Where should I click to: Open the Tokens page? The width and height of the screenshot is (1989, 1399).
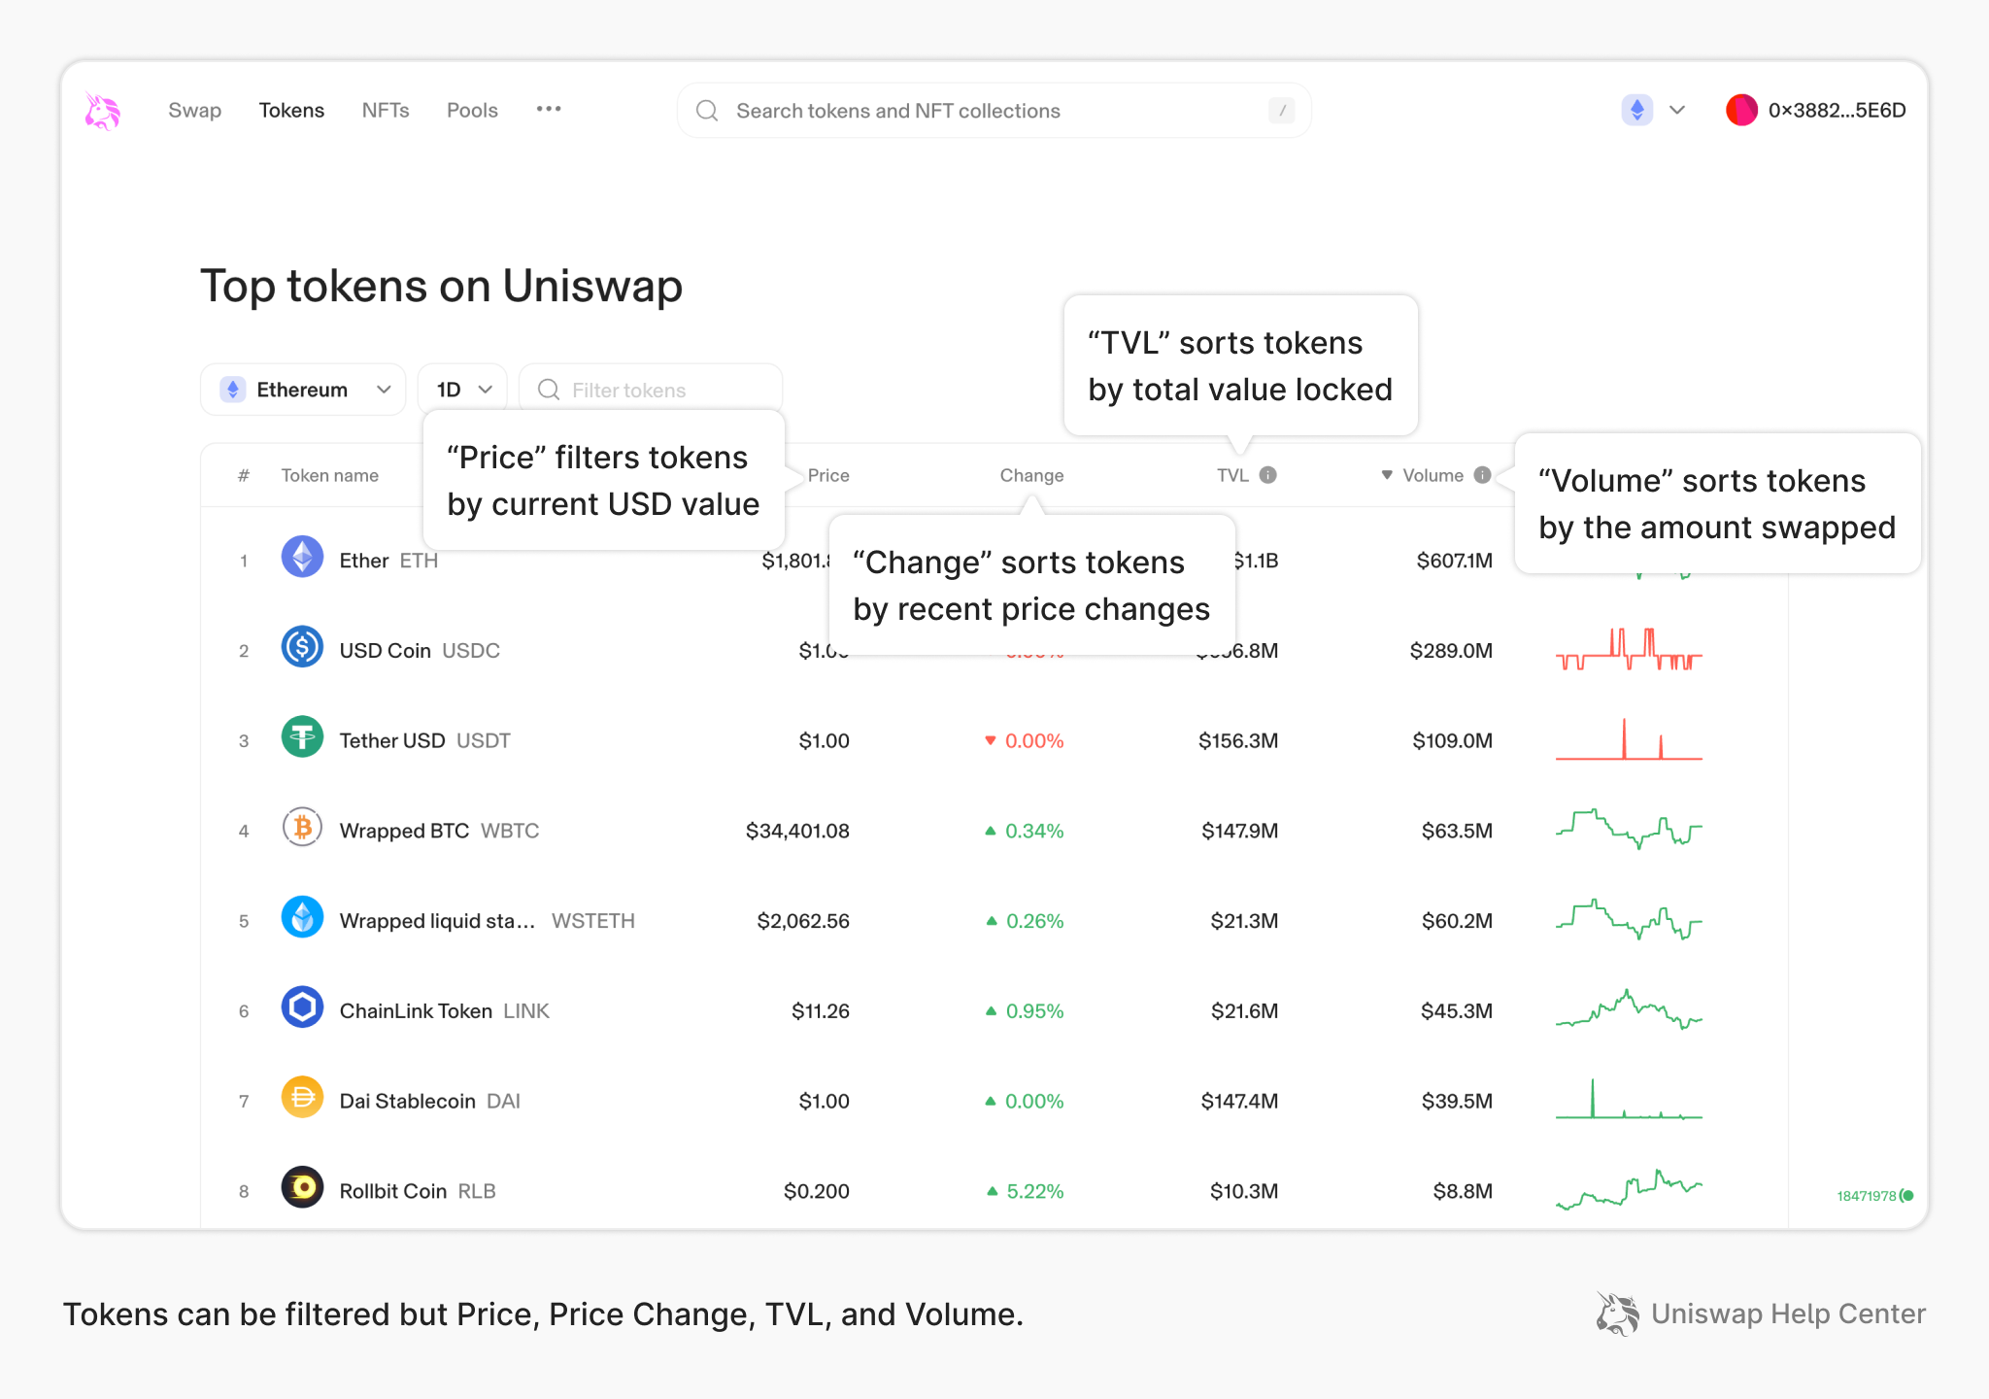[291, 111]
